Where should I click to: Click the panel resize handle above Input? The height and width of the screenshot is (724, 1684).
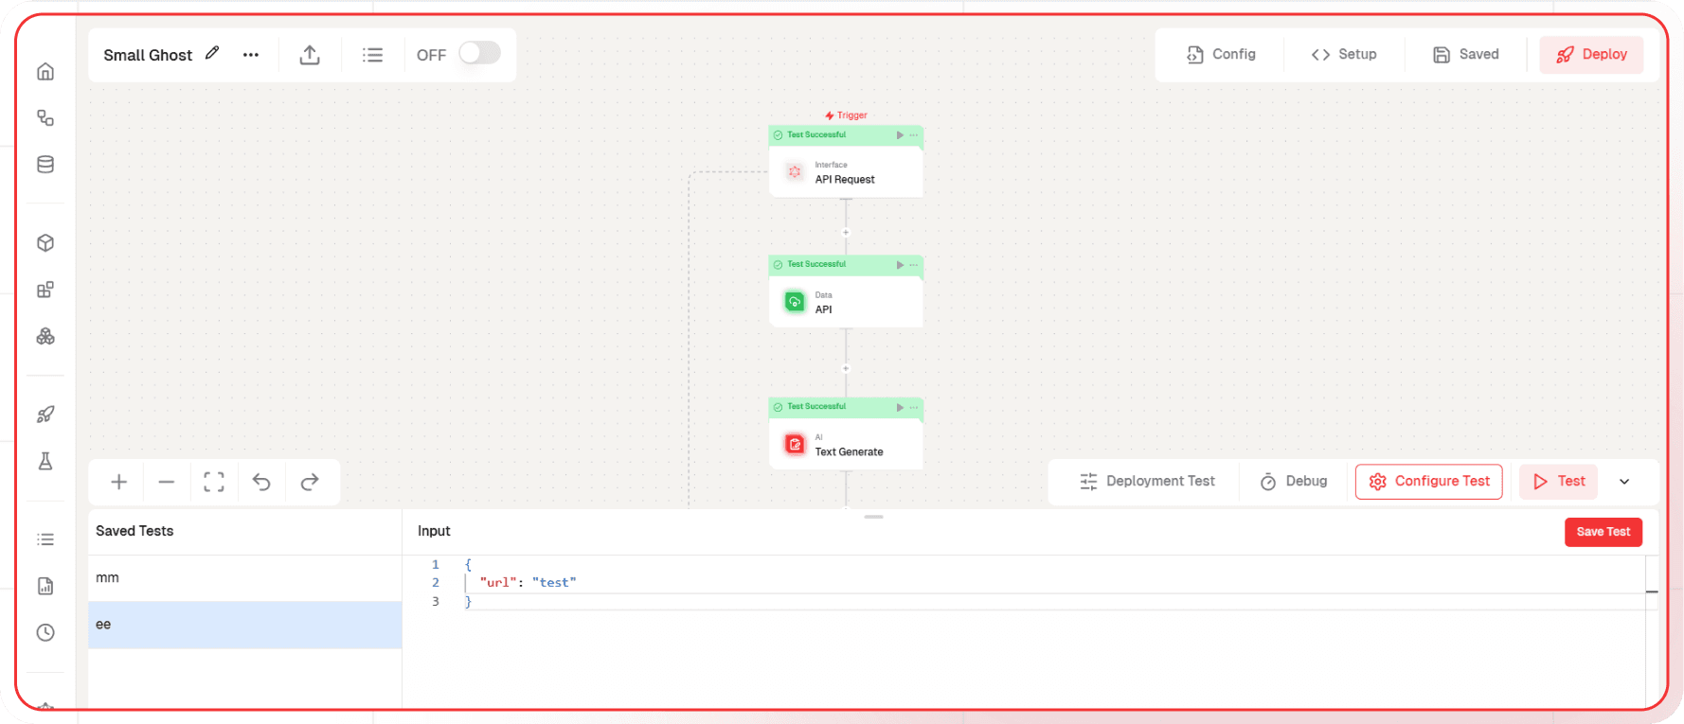click(874, 517)
